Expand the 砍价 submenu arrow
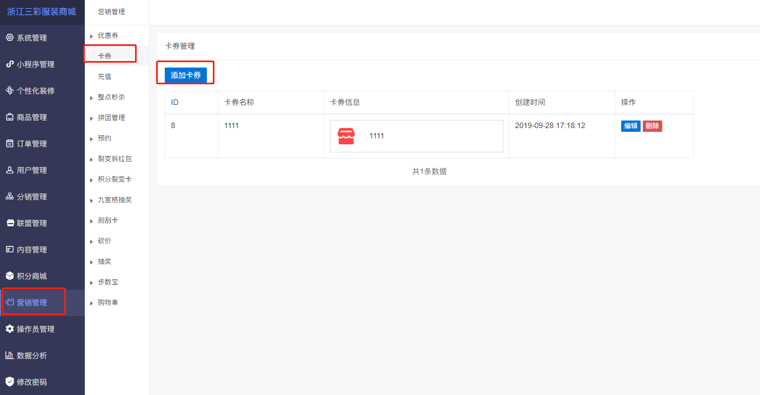 coord(91,242)
